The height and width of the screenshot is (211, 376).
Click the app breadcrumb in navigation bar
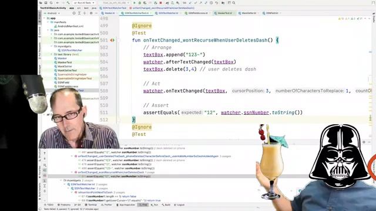[x=72, y=8]
